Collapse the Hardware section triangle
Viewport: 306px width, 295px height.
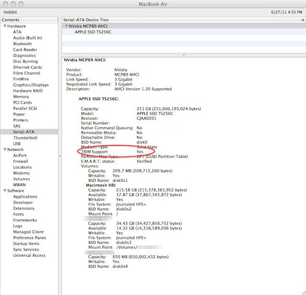coord(4,26)
